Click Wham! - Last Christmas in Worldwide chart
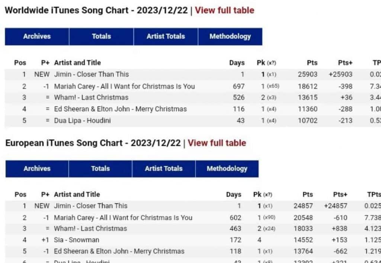This screenshot has width=381, height=263. click(x=91, y=97)
